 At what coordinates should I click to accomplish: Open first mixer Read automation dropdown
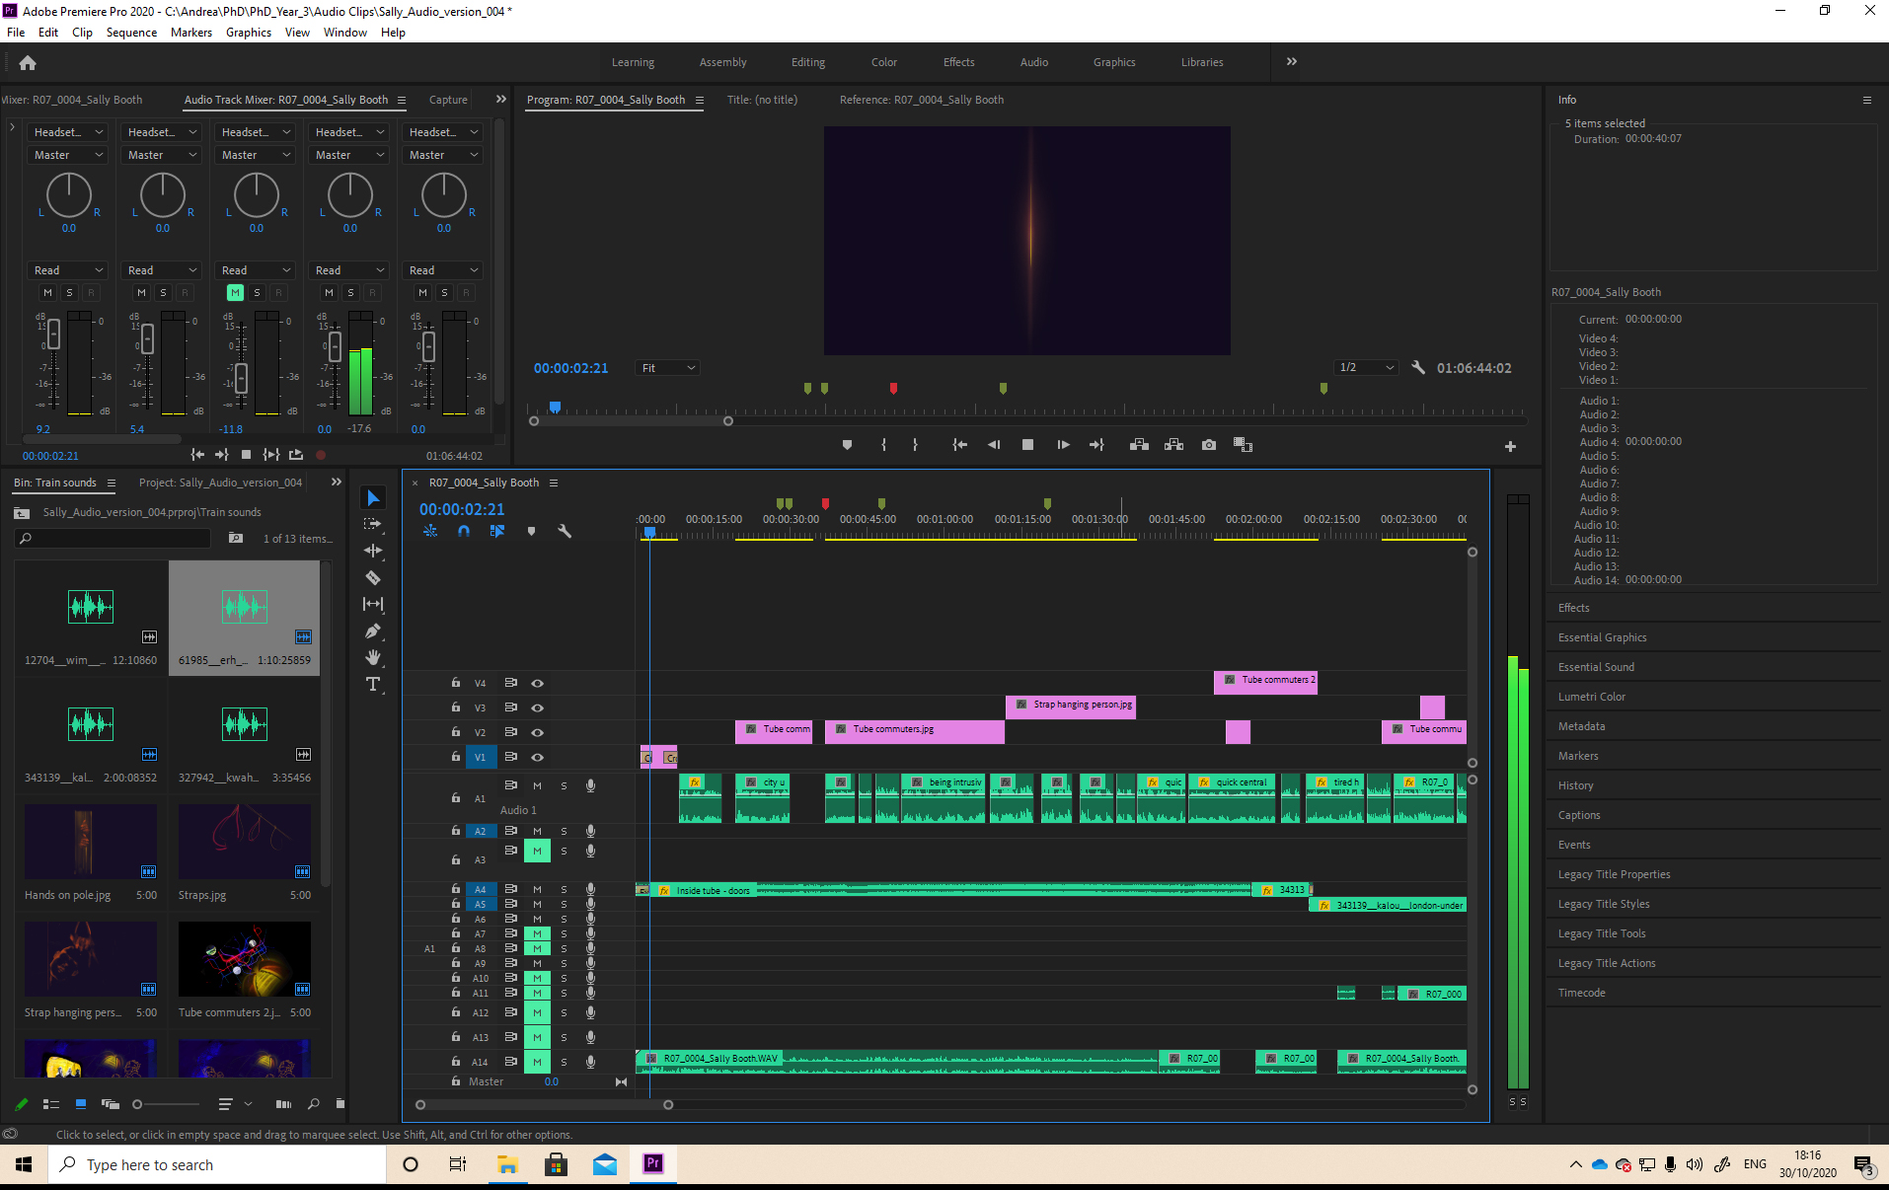[68, 270]
